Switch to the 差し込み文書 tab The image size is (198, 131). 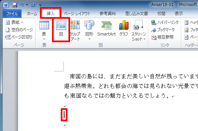point(136,14)
